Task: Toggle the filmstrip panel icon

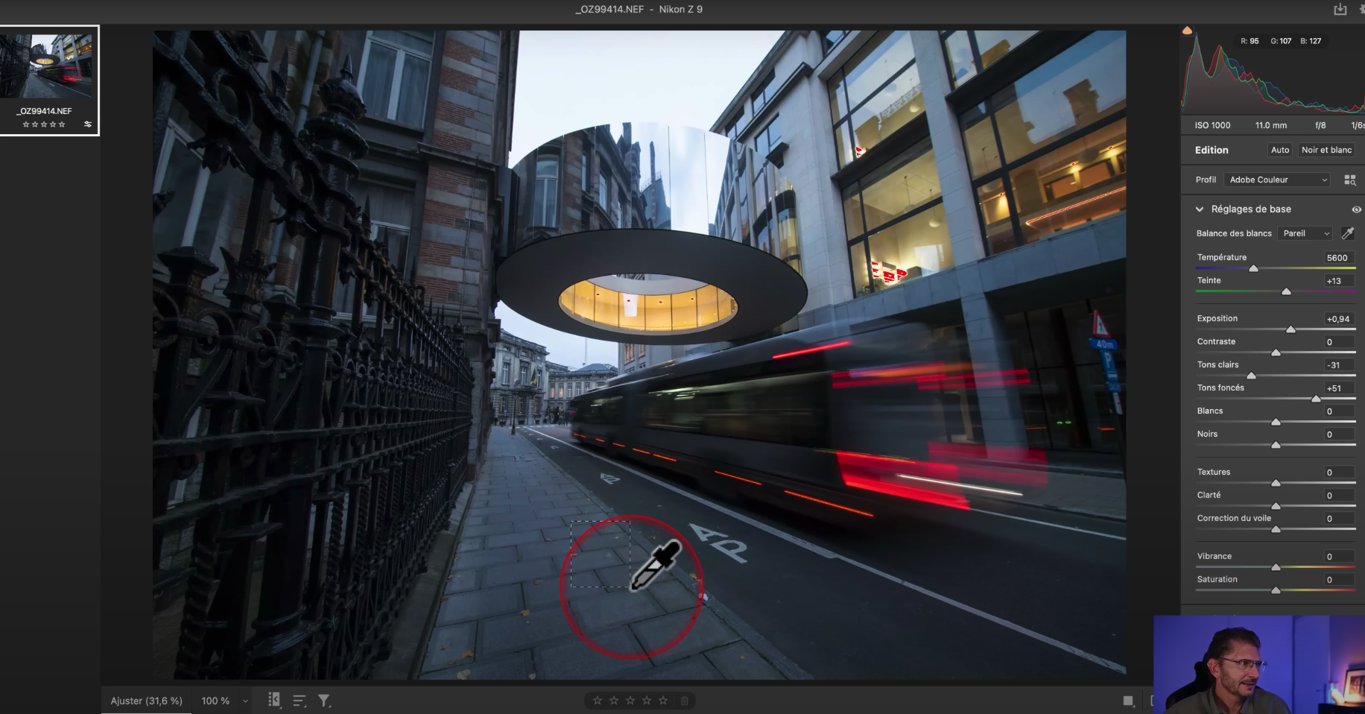Action: 274,700
